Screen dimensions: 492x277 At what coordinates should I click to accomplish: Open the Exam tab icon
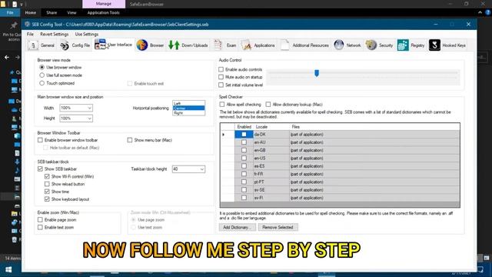coord(218,45)
